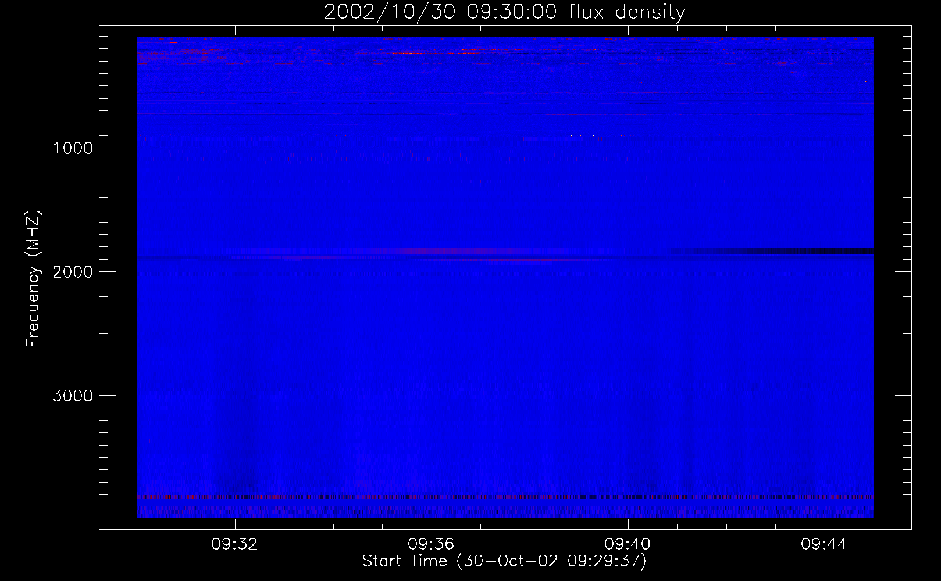Click the plot title '2002/10/30 09:30:00 flux density'
This screenshot has width=941, height=581.
click(x=504, y=12)
